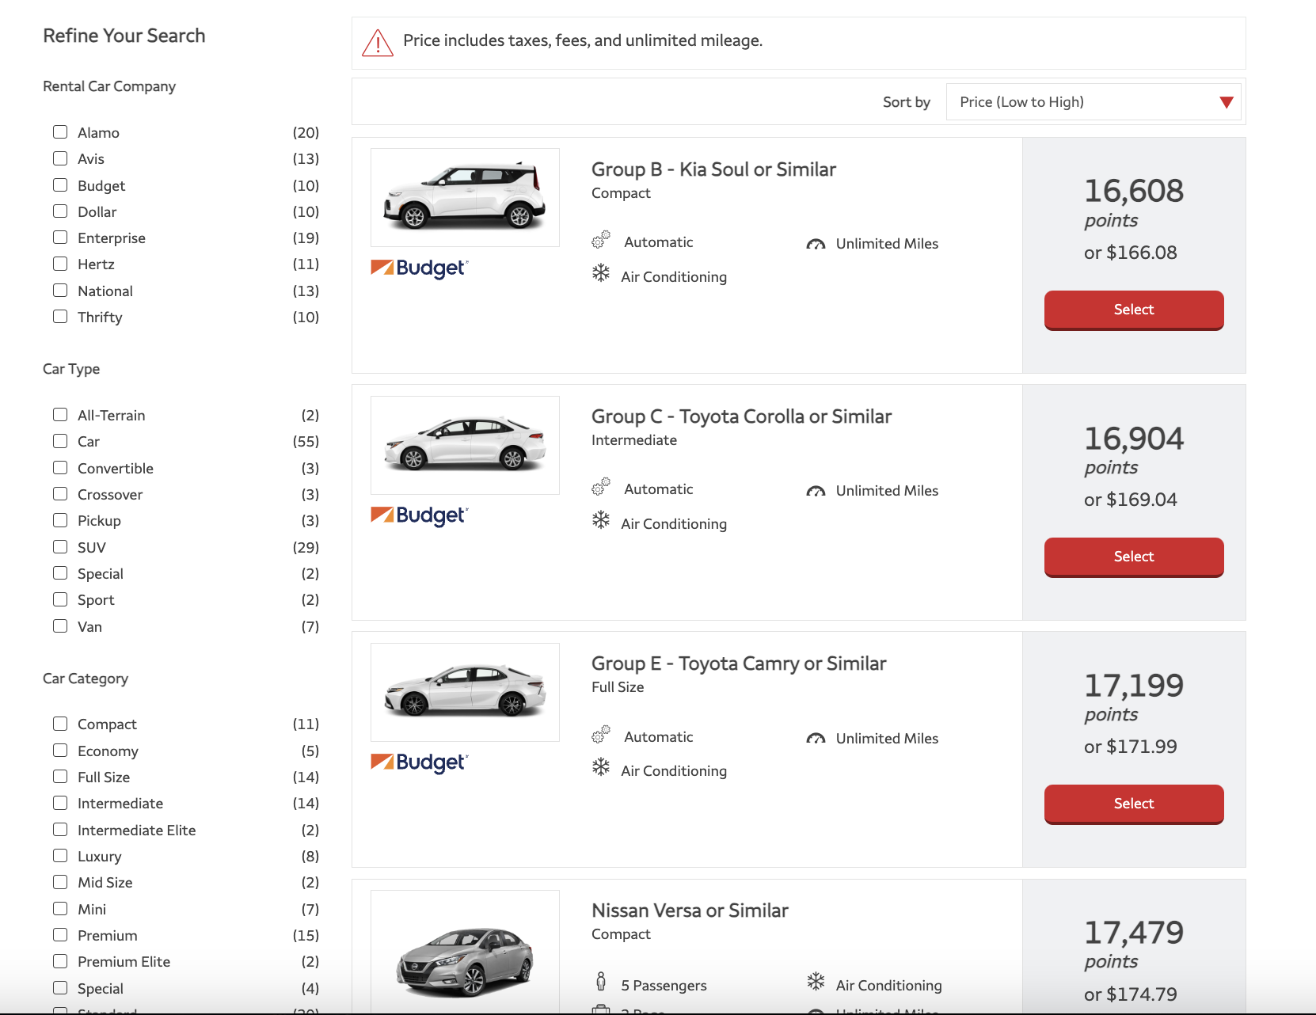Click the snowflake icon for Nissan Versa
The height and width of the screenshot is (1015, 1316).
click(816, 982)
